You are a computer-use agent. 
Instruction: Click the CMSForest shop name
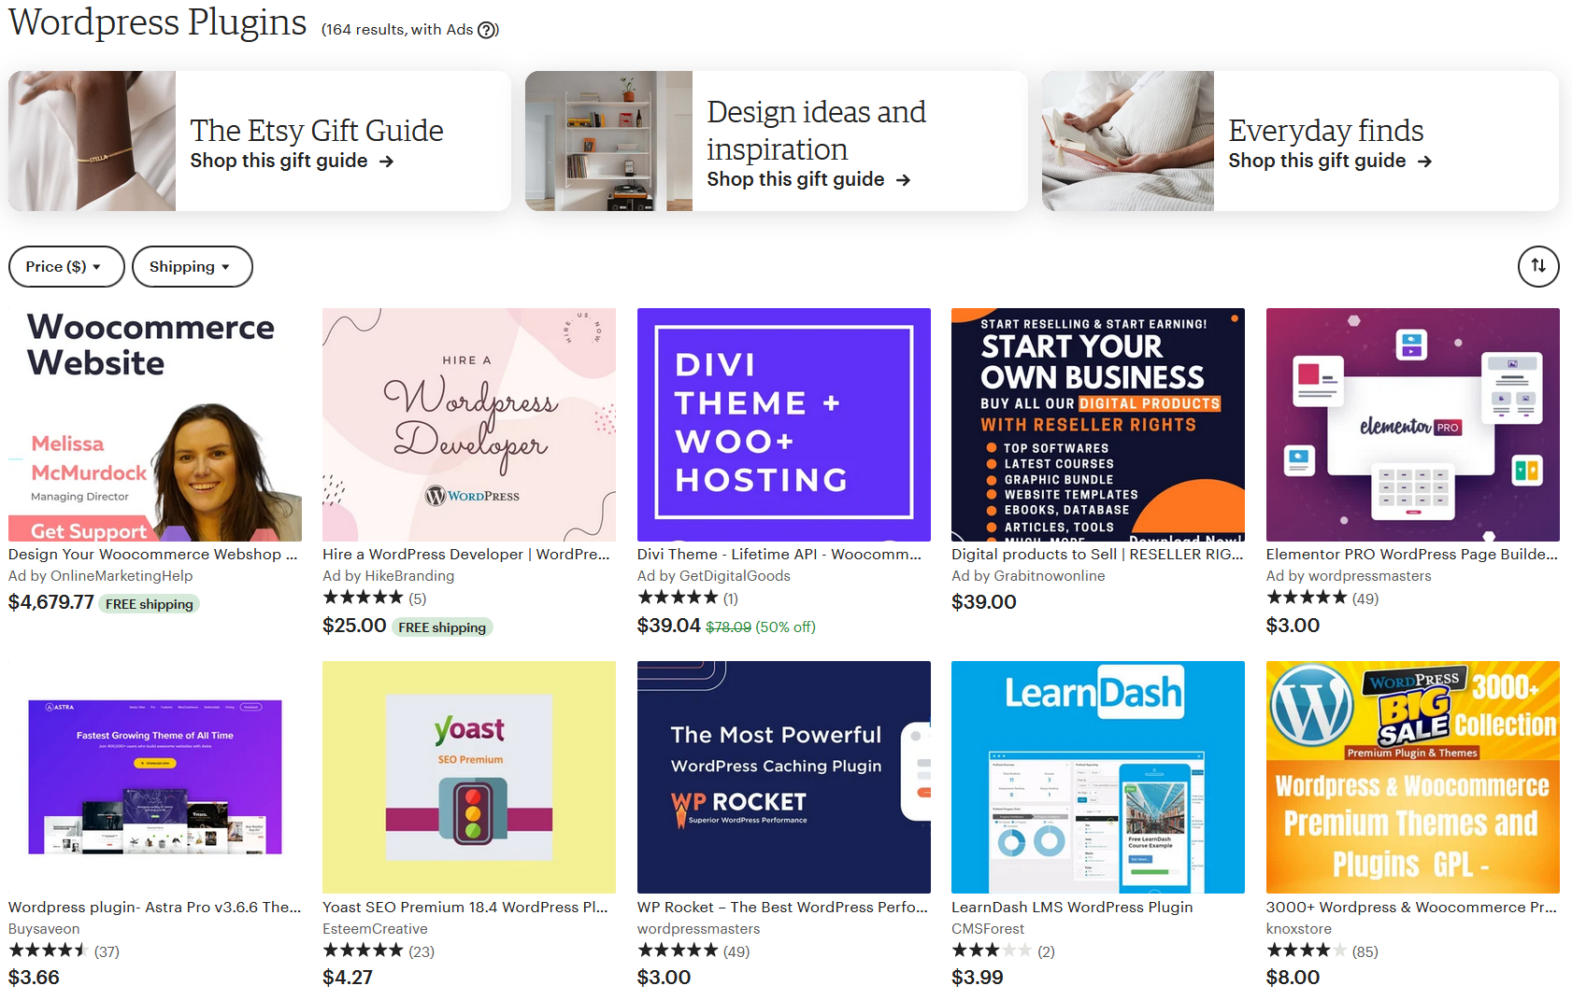988,929
